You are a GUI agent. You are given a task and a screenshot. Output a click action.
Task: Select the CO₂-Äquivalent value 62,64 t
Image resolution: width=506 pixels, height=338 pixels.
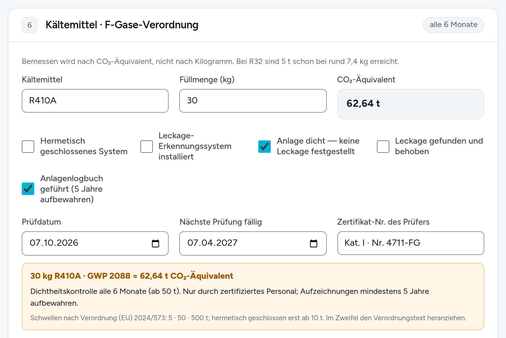(x=363, y=104)
